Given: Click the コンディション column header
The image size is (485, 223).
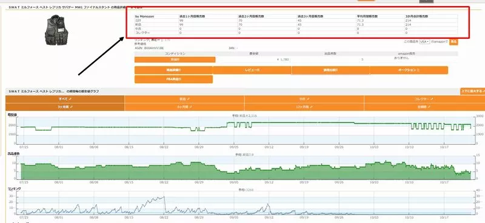Looking at the screenshot, I should tap(175, 54).
